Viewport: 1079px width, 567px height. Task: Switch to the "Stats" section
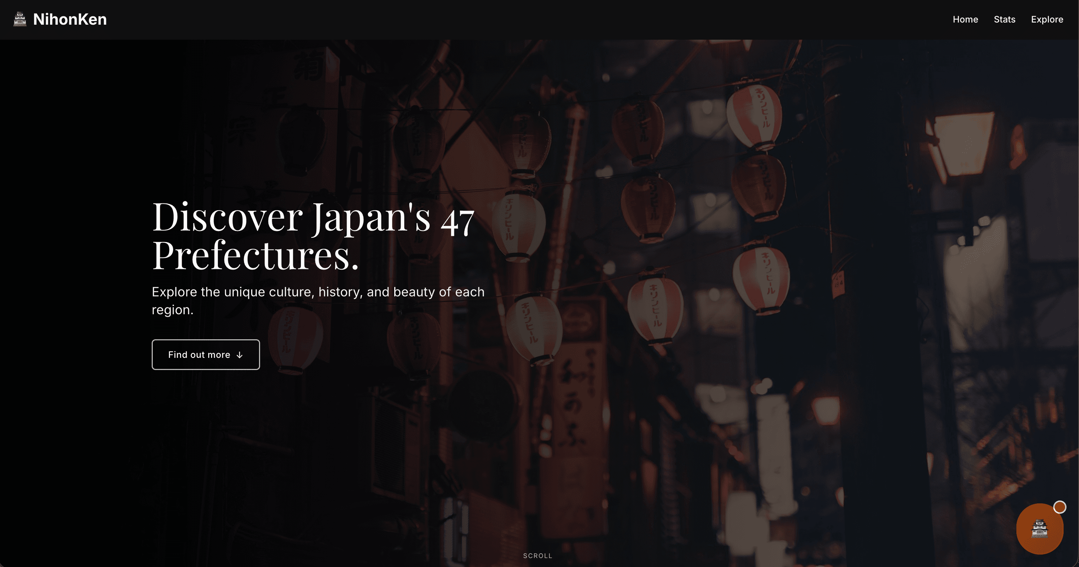point(1005,19)
